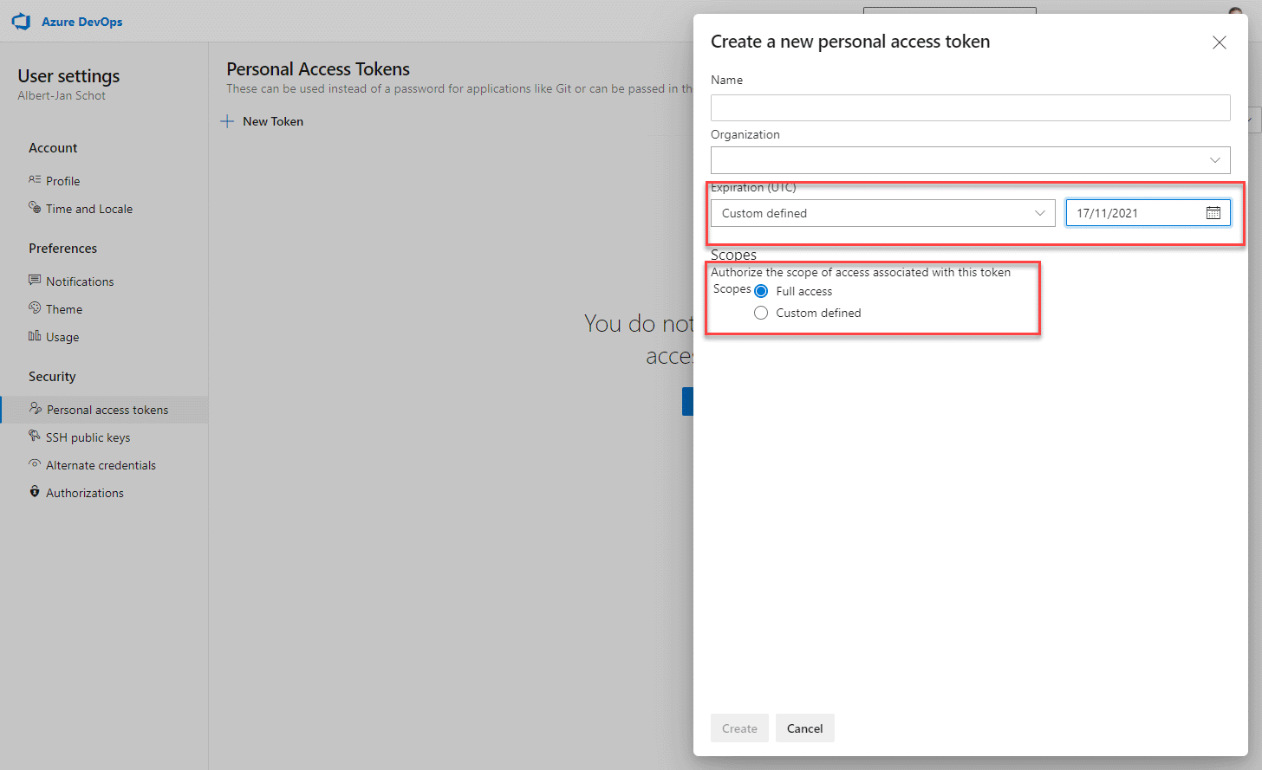Click the plus icon beside New Token
The width and height of the screenshot is (1262, 770).
[227, 121]
